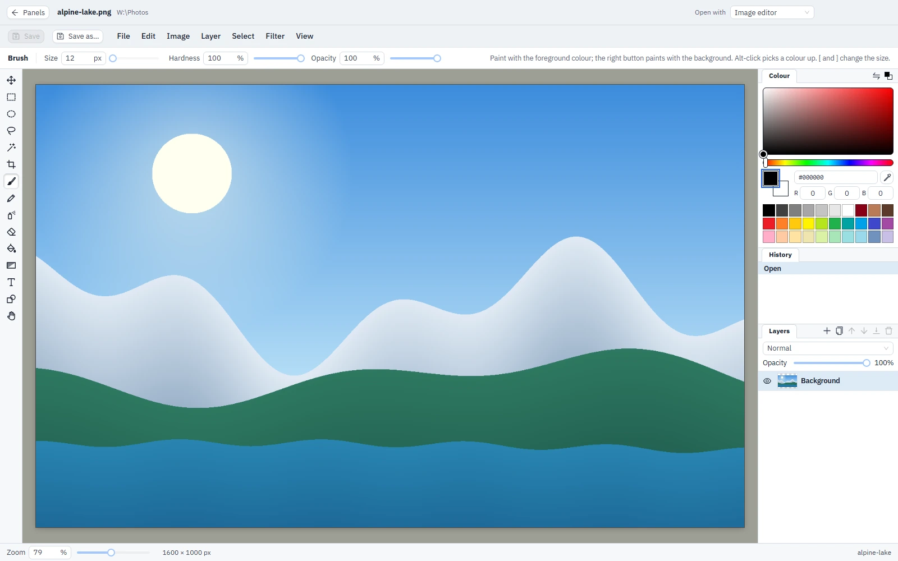Go back to Panels

pos(28,12)
